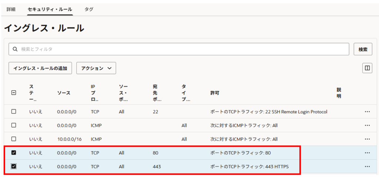This screenshot has width=379, height=177.
Task: Check the 10.0.0.0/16 ICMP rule checkbox
Action: point(14,139)
